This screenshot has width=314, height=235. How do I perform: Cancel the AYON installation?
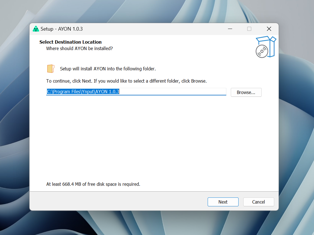[x=258, y=202]
